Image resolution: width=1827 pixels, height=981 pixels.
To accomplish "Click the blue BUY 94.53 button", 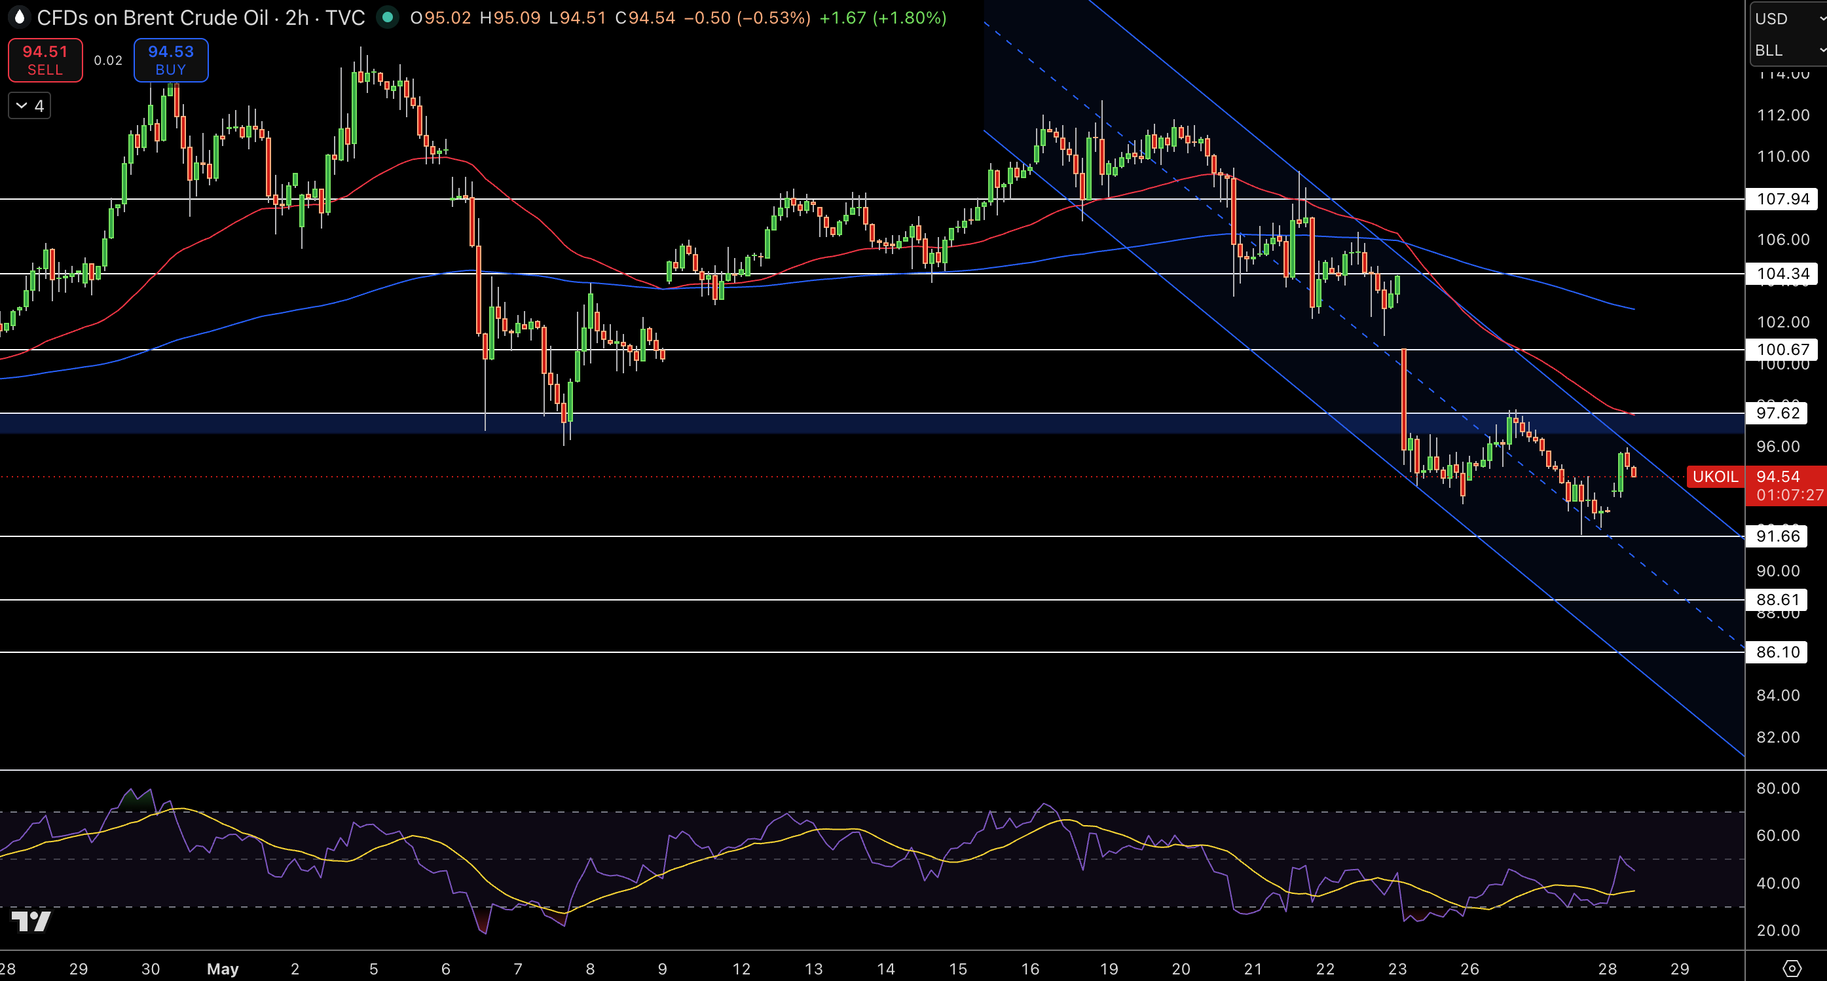I will coord(171,60).
